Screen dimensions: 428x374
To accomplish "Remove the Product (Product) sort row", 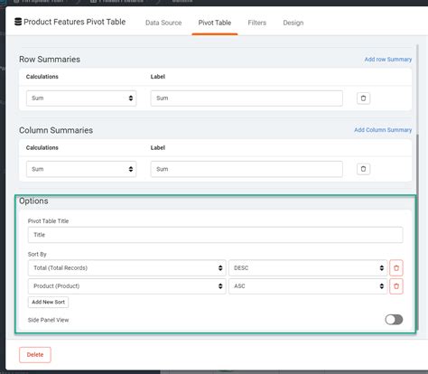I will (396, 286).
